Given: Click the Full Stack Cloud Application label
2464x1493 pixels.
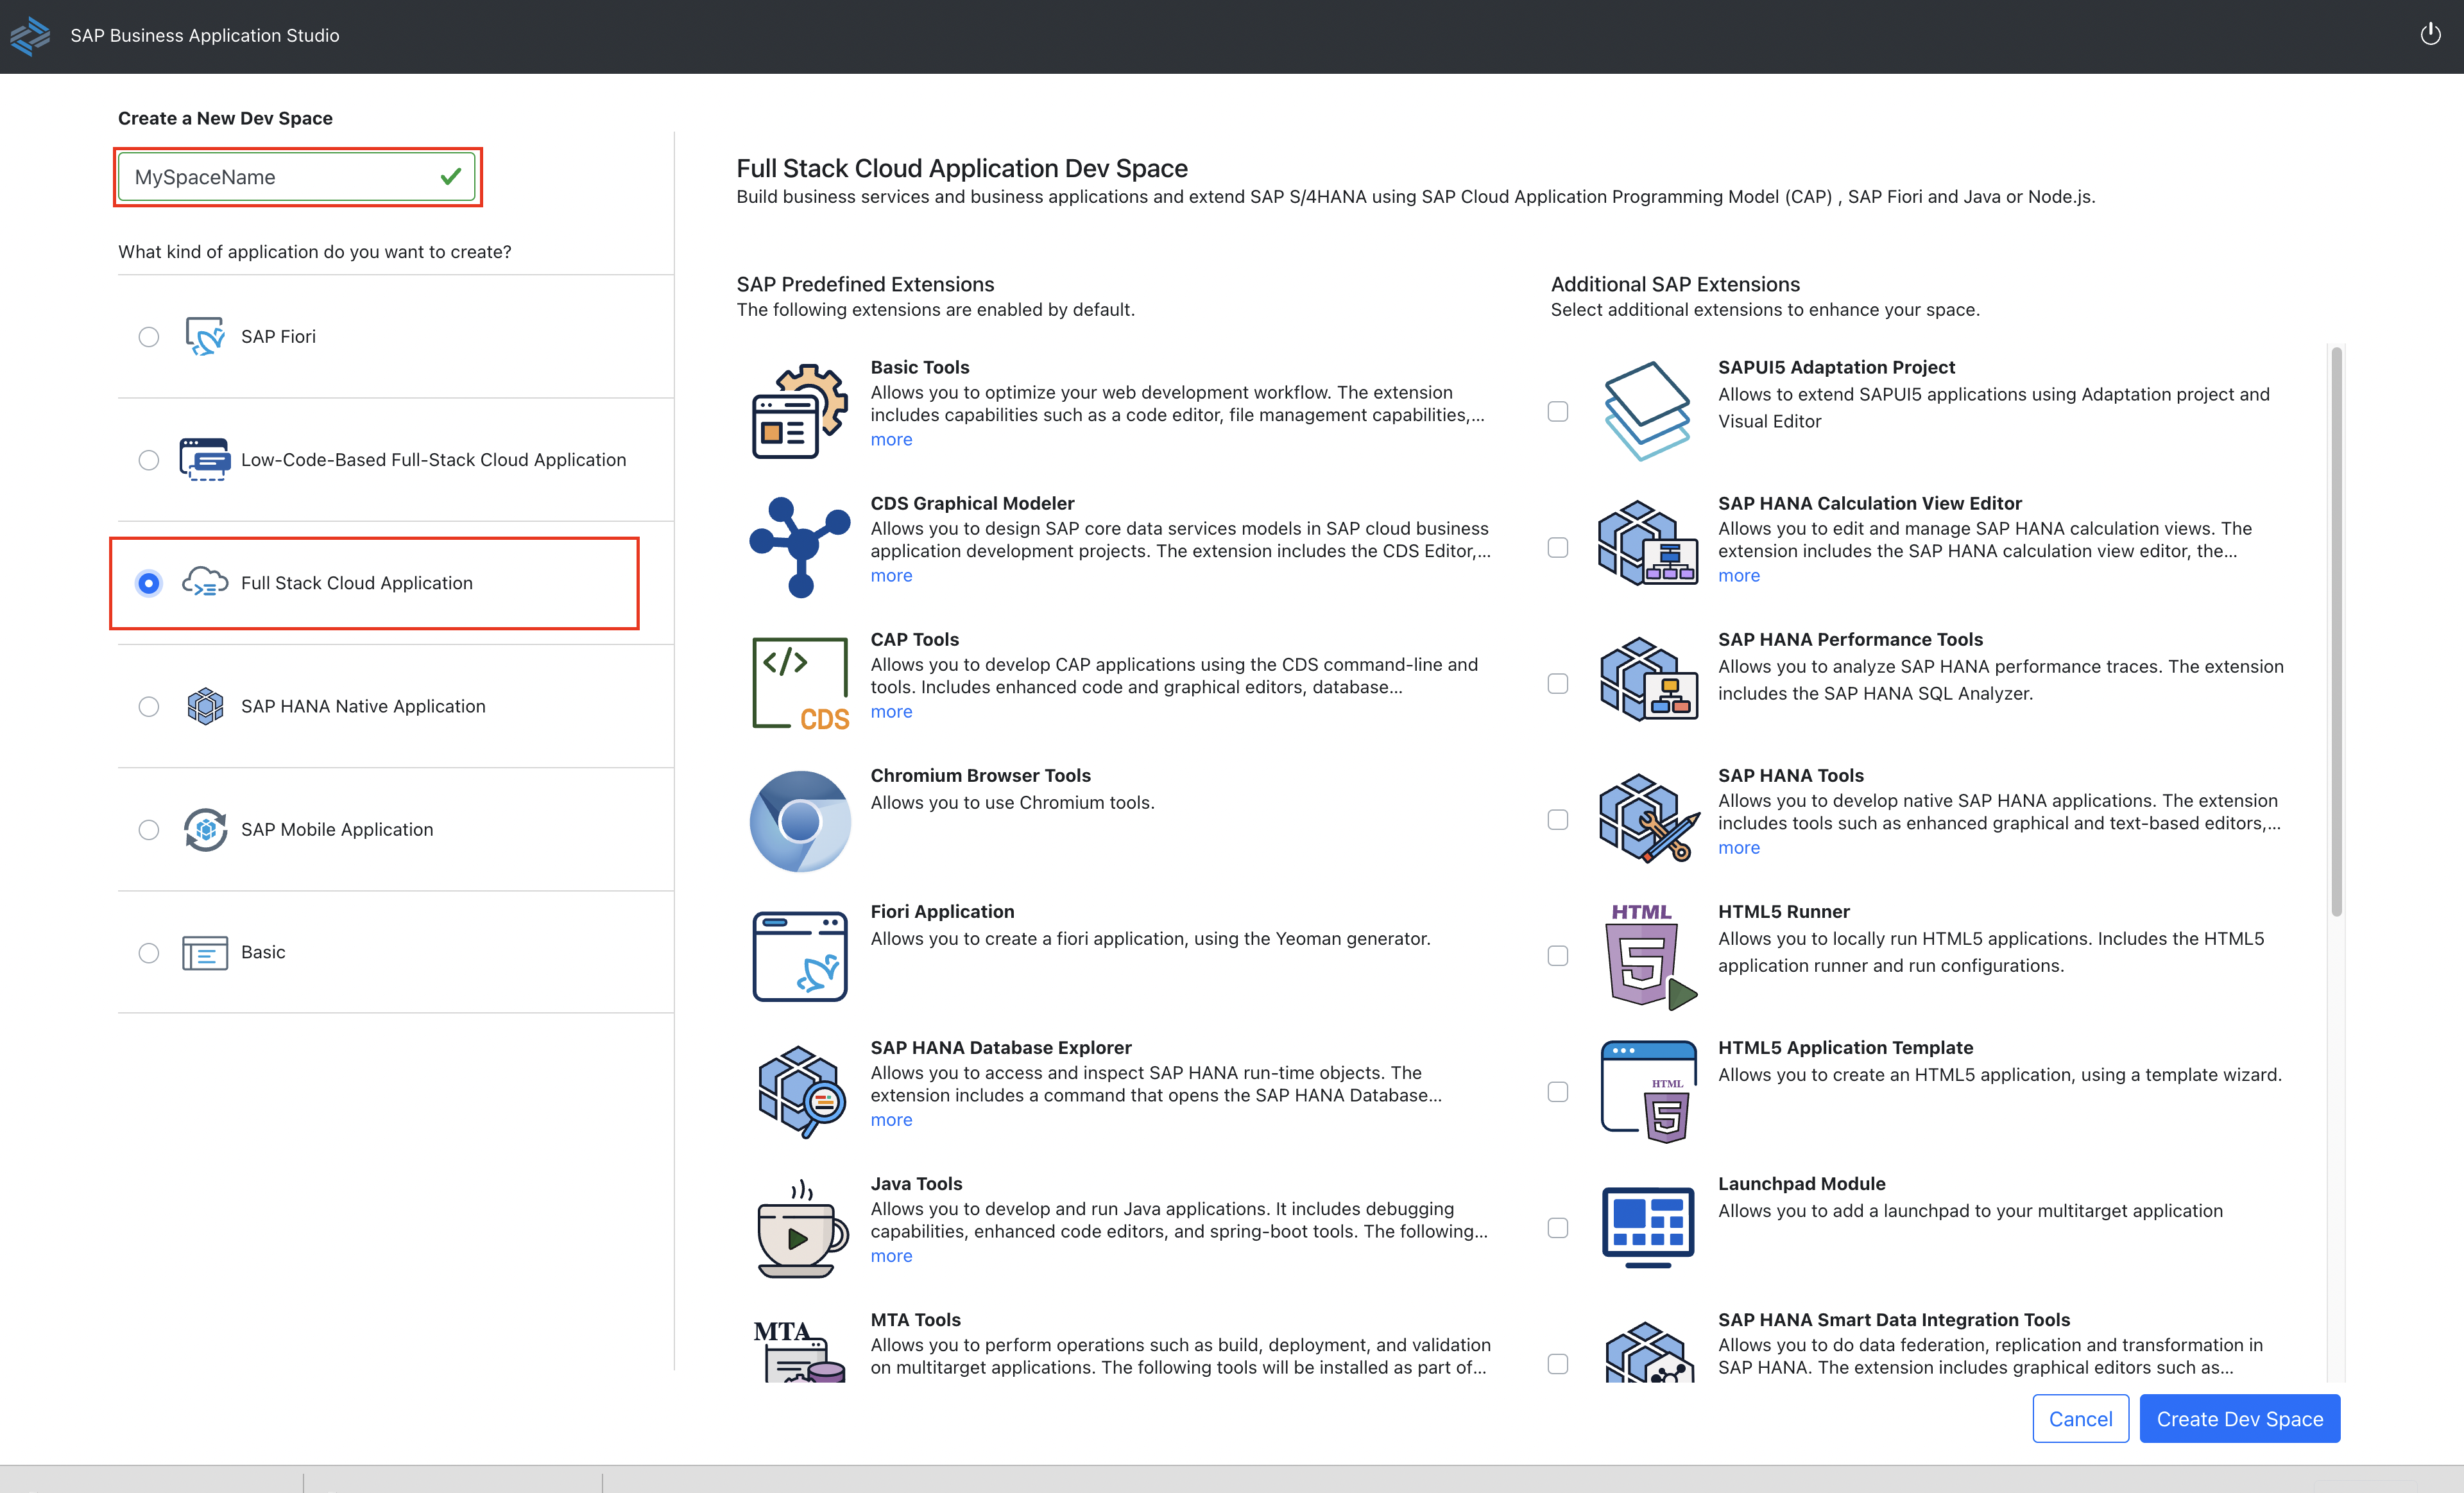Looking at the screenshot, I should tap(357, 583).
